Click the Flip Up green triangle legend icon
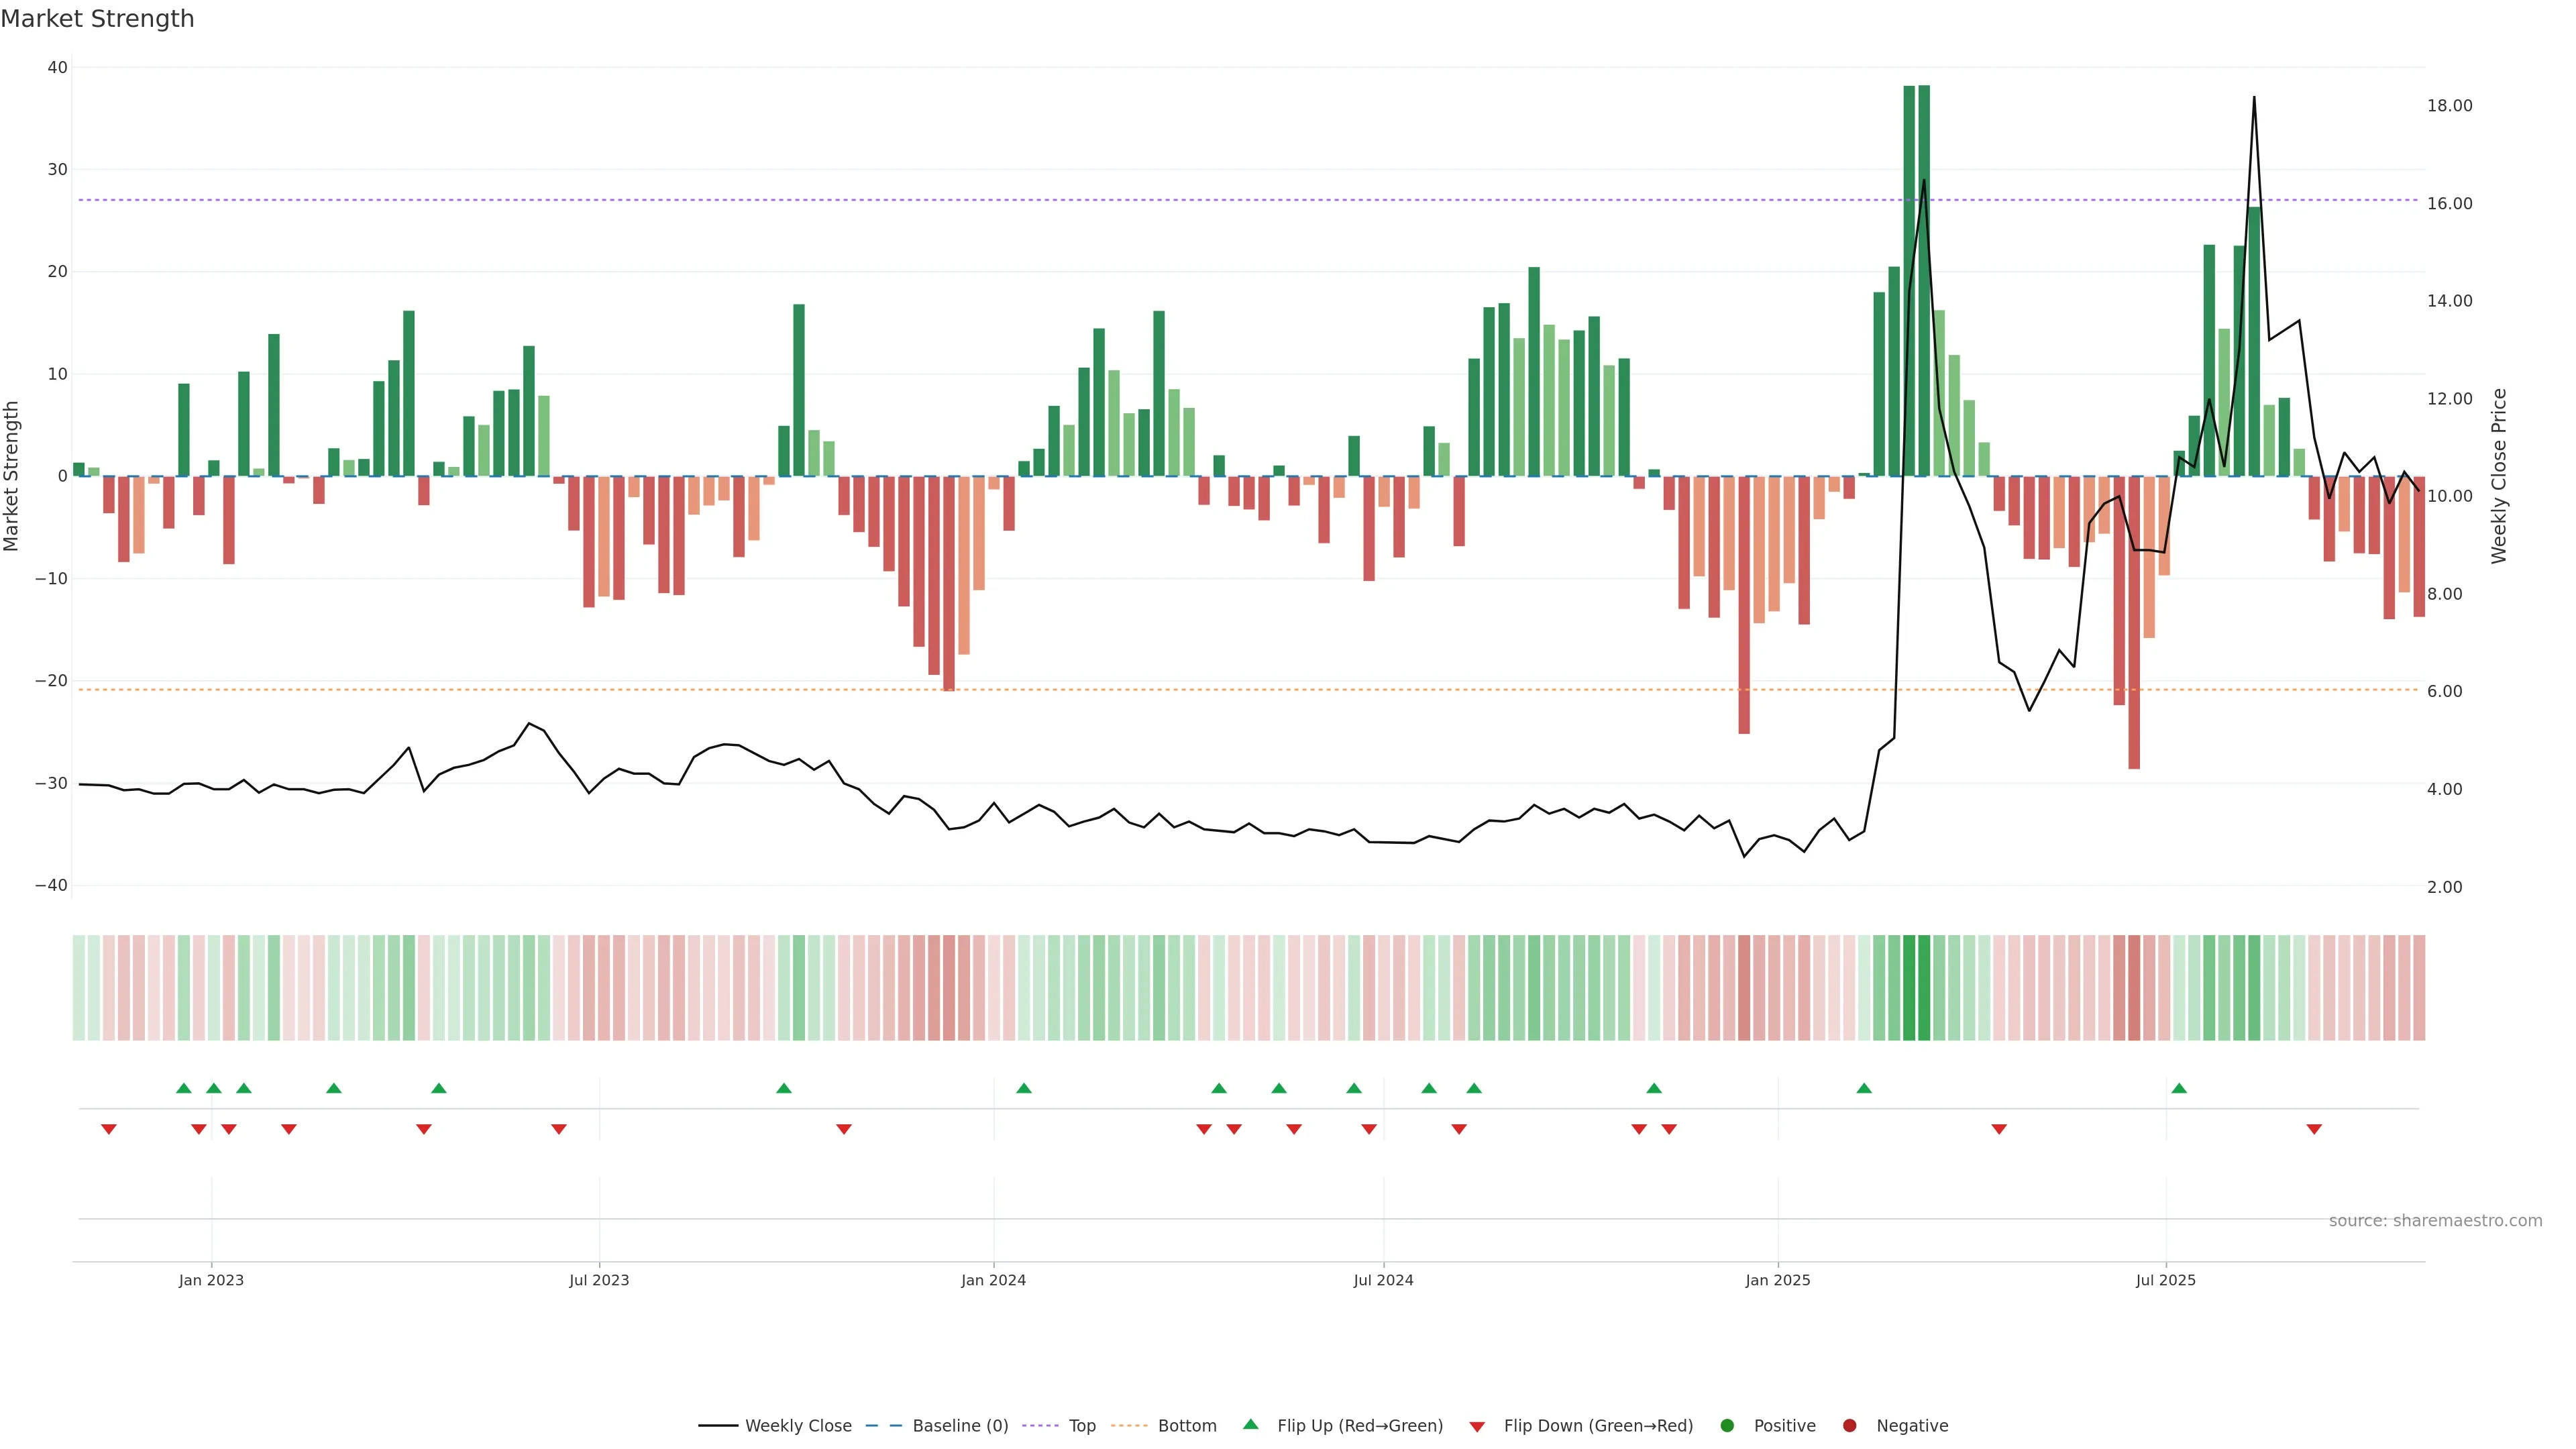The width and height of the screenshot is (2576, 1449). 1250,1424
